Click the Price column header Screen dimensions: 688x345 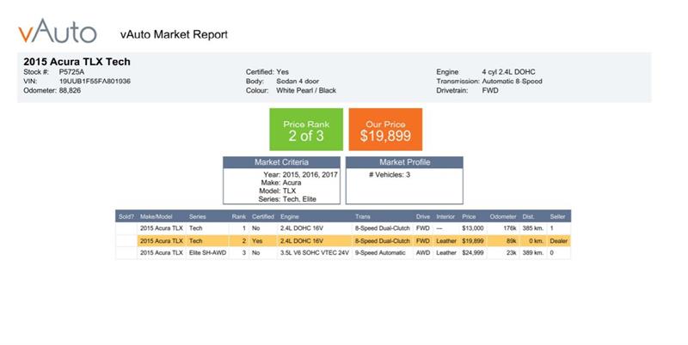tap(469, 216)
